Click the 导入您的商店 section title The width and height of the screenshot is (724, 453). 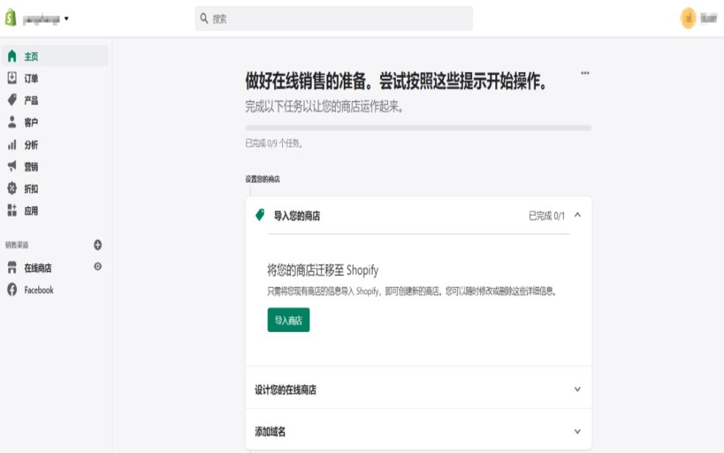point(297,216)
